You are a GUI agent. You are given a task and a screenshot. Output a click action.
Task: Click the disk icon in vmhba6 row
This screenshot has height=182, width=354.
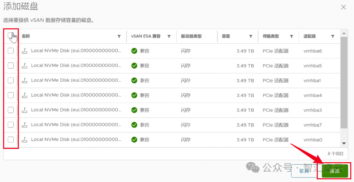click(25, 51)
